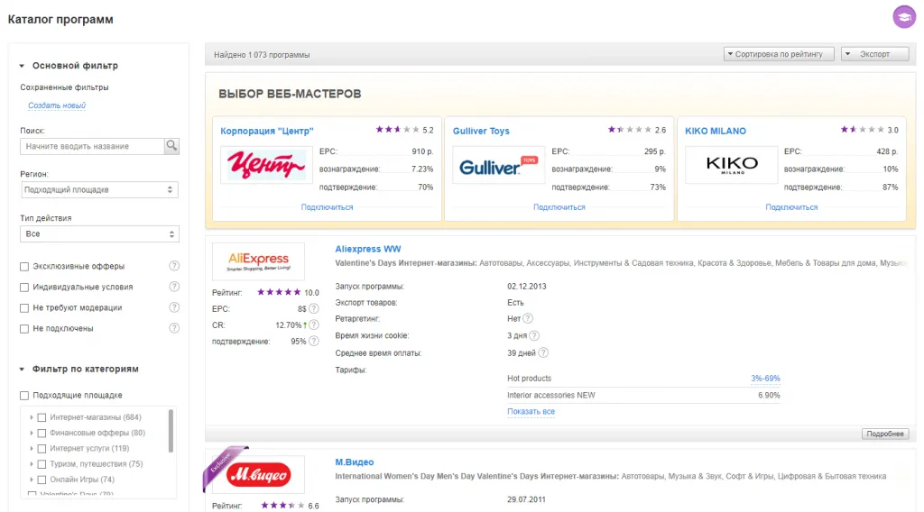Screen dimensions: 924x512
Task: Click help icon beside Не подключены
Action: (174, 328)
